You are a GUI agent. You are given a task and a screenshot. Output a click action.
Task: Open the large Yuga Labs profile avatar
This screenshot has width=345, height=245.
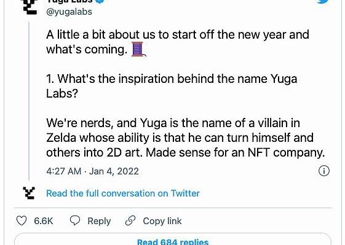[30, 7]
